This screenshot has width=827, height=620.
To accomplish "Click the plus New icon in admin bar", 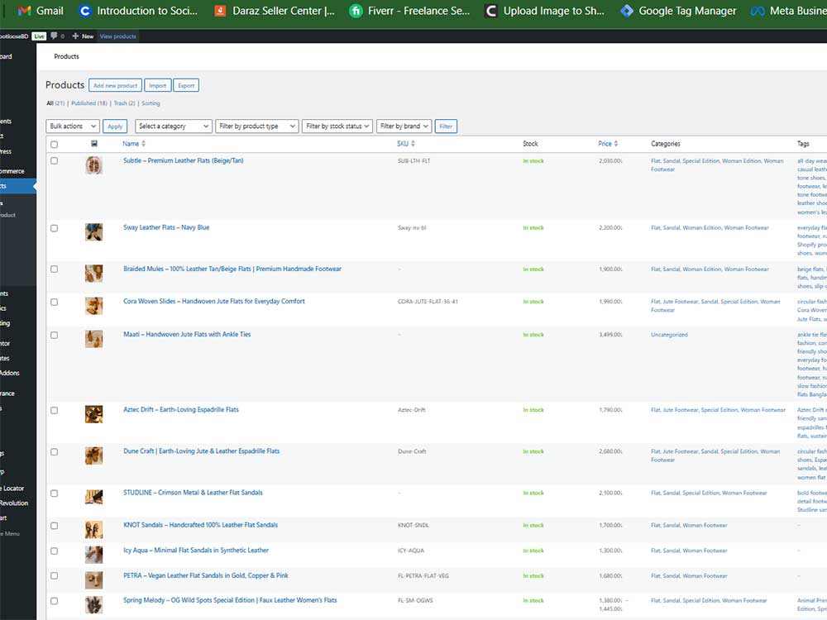I will (x=75, y=36).
